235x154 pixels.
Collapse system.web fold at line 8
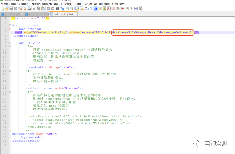[10, 43]
